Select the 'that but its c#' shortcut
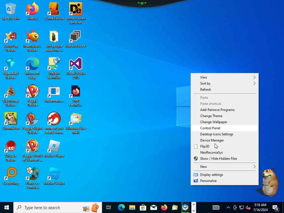 75,39
